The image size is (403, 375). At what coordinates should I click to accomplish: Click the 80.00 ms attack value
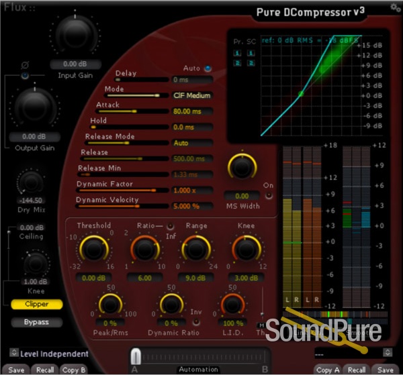pyautogui.click(x=192, y=111)
